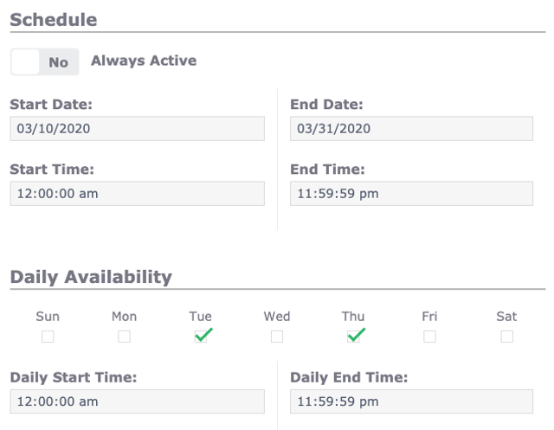Click the Daily Availability heading
Screen dimensions: 554x430
[x=91, y=277]
